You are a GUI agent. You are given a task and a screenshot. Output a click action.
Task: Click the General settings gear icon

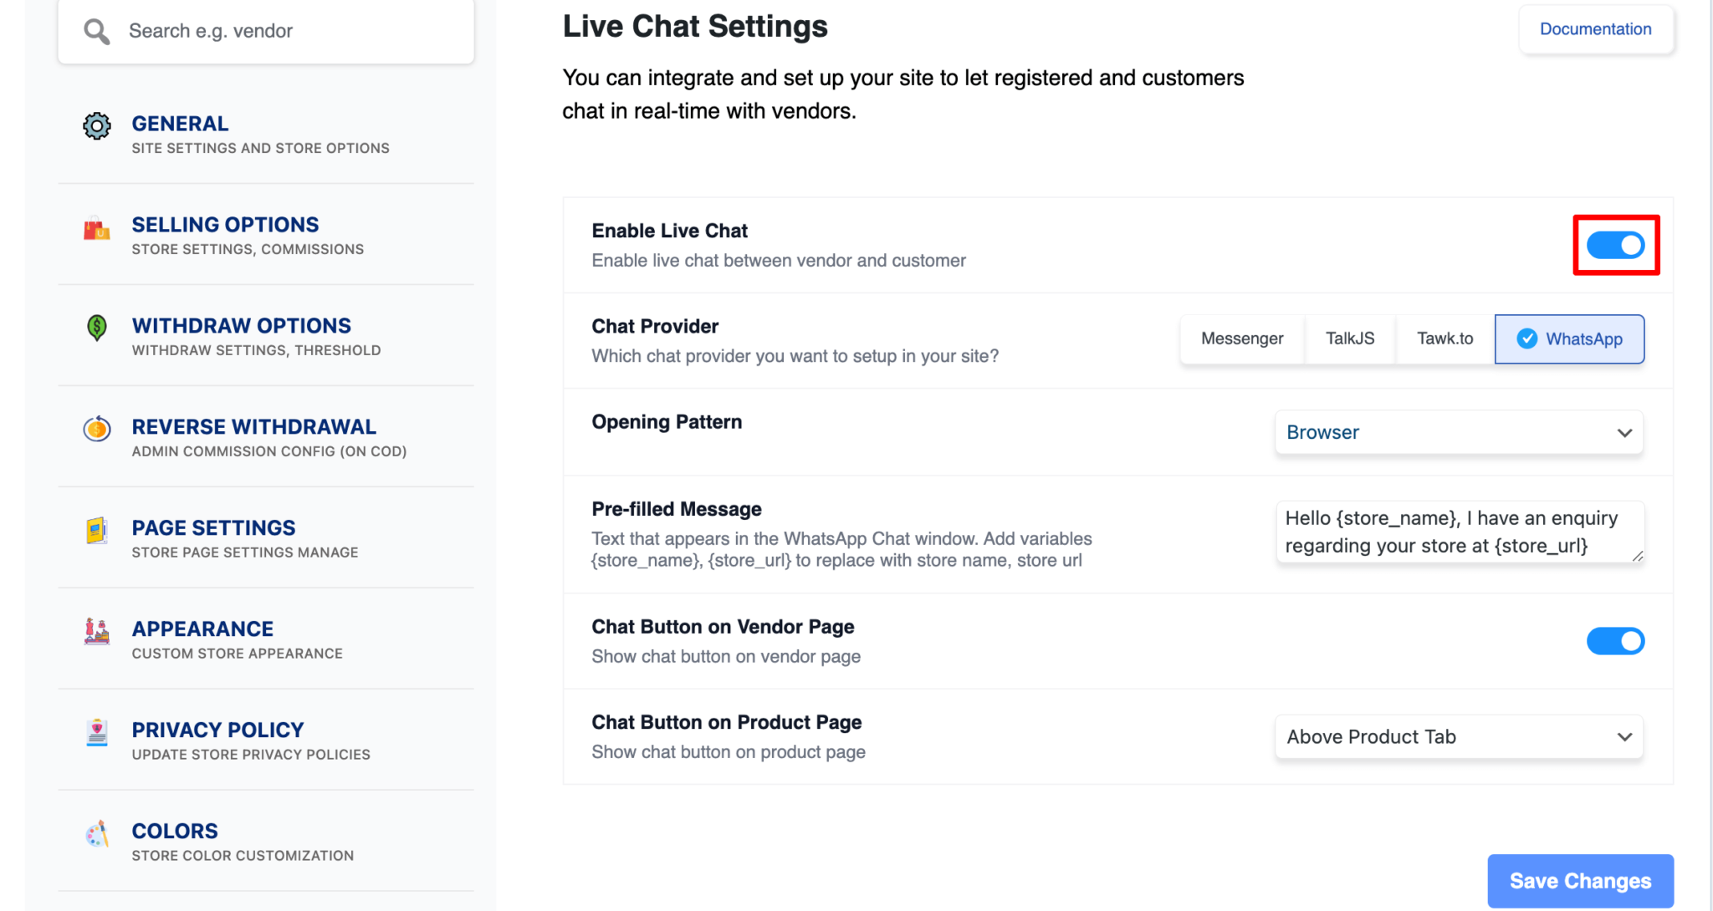(96, 125)
